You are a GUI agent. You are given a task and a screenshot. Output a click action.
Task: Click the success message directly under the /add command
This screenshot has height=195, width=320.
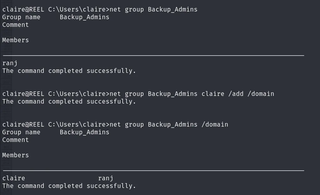69,101
